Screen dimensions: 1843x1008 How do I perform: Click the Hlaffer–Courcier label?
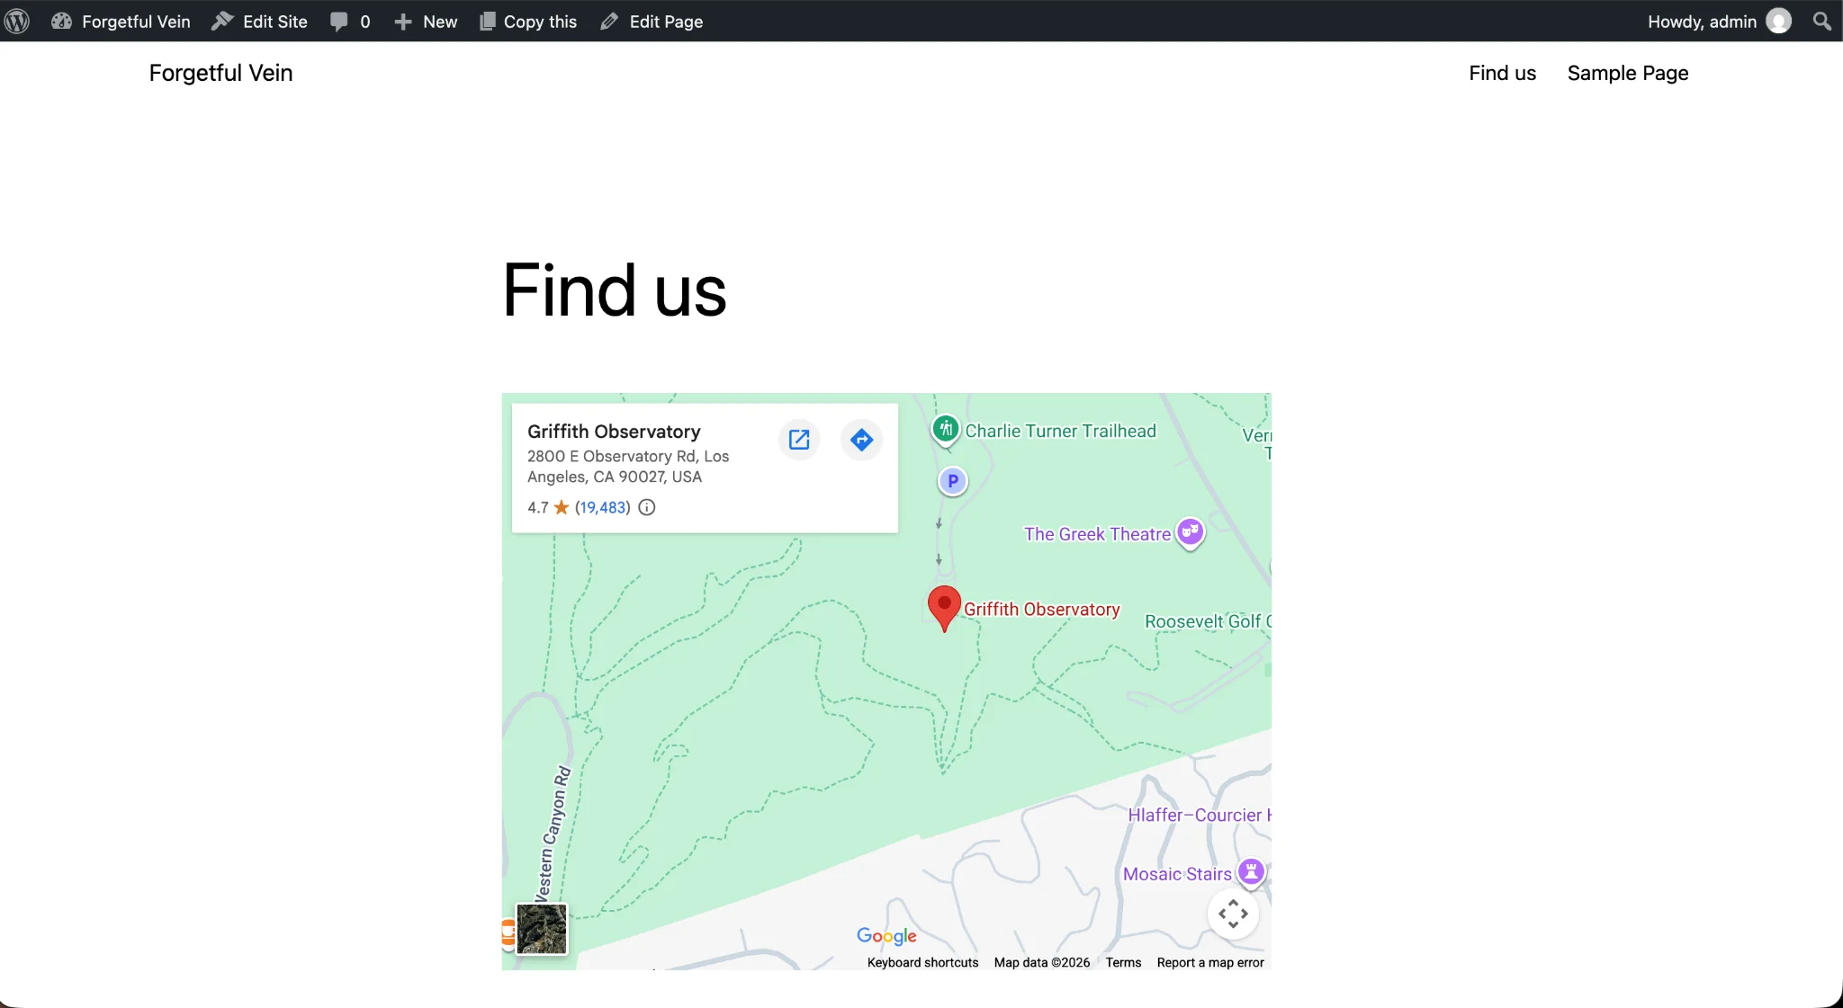tap(1199, 815)
